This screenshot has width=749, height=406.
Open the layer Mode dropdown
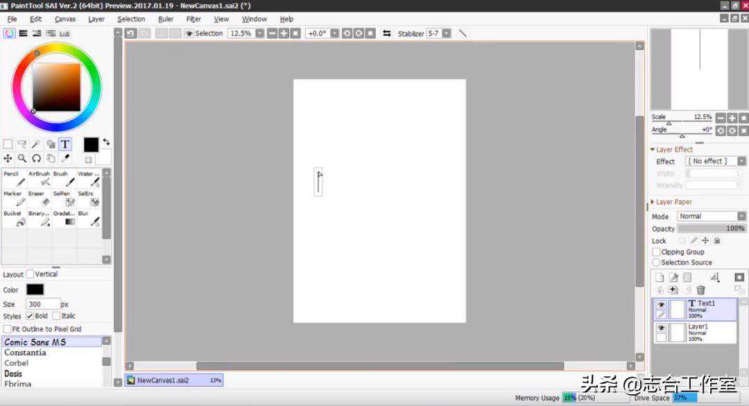pyautogui.click(x=711, y=216)
